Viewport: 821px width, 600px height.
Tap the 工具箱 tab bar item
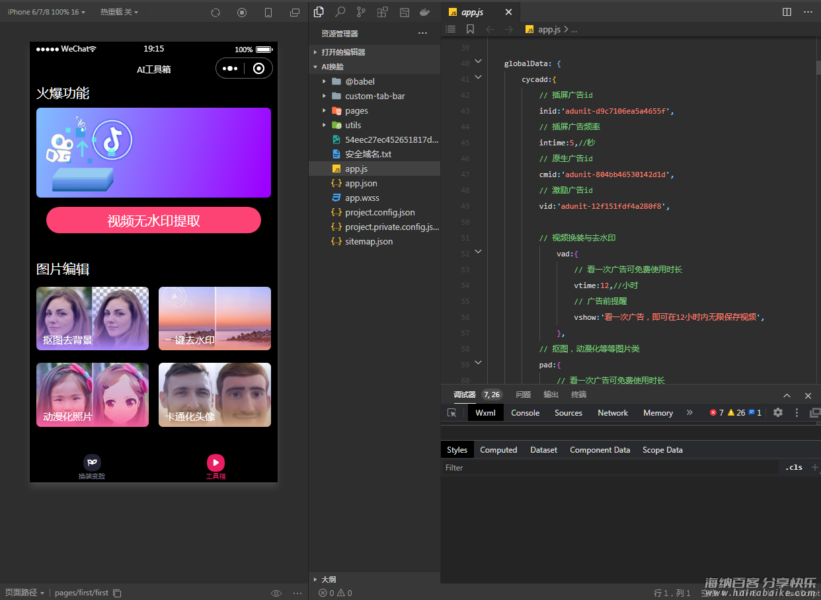215,467
